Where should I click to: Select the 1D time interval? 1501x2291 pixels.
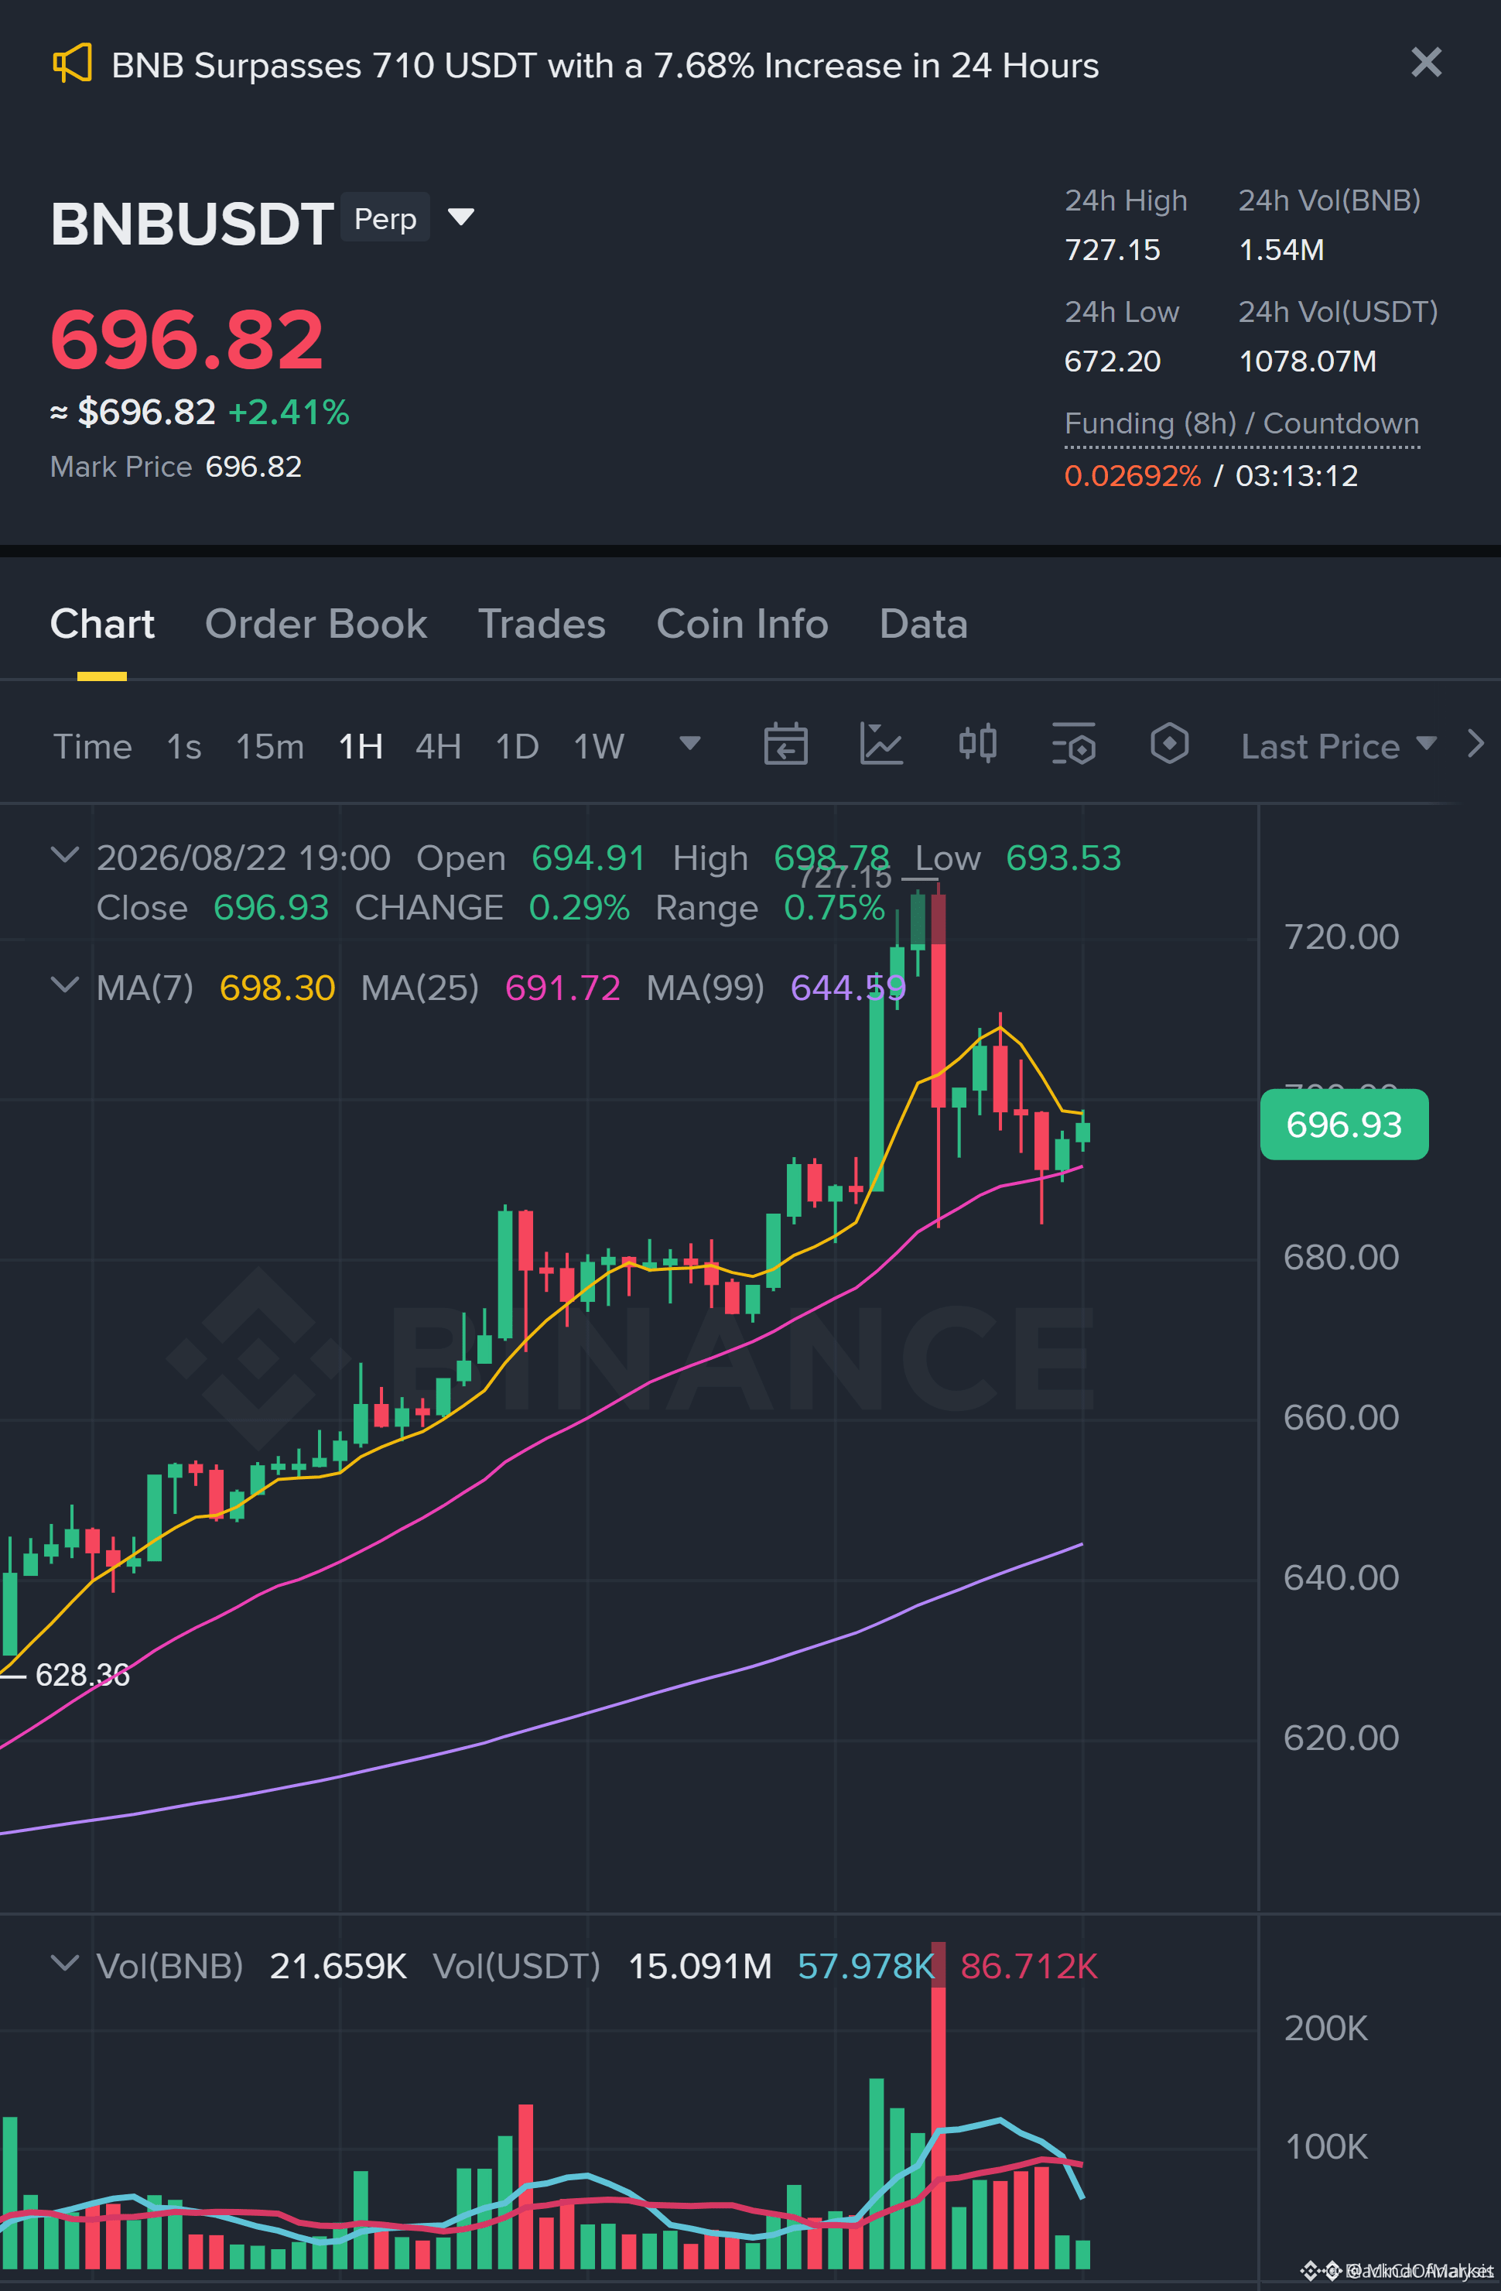517,746
